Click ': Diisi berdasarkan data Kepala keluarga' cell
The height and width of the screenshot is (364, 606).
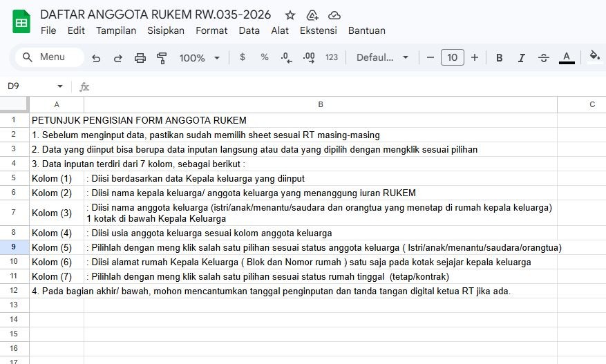(321, 178)
